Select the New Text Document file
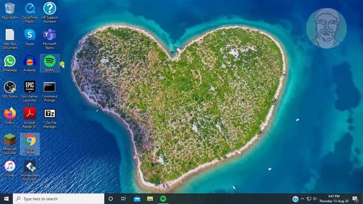Screen dimensions: 363x204 [10, 39]
